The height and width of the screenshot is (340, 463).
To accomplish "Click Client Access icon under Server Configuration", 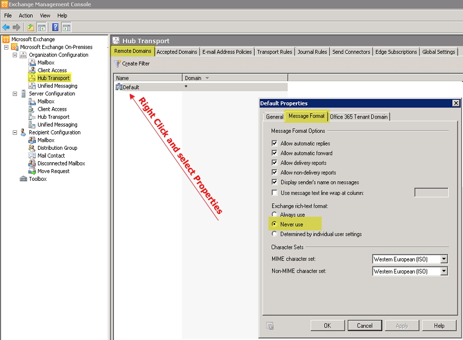I will [32, 109].
